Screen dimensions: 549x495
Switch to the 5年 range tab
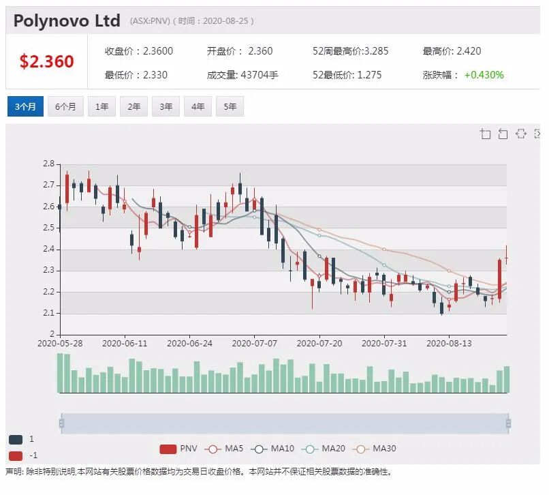tap(230, 106)
